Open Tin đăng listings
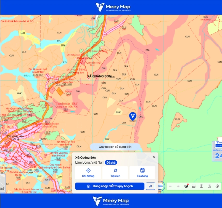 pyautogui.click(x=142, y=173)
